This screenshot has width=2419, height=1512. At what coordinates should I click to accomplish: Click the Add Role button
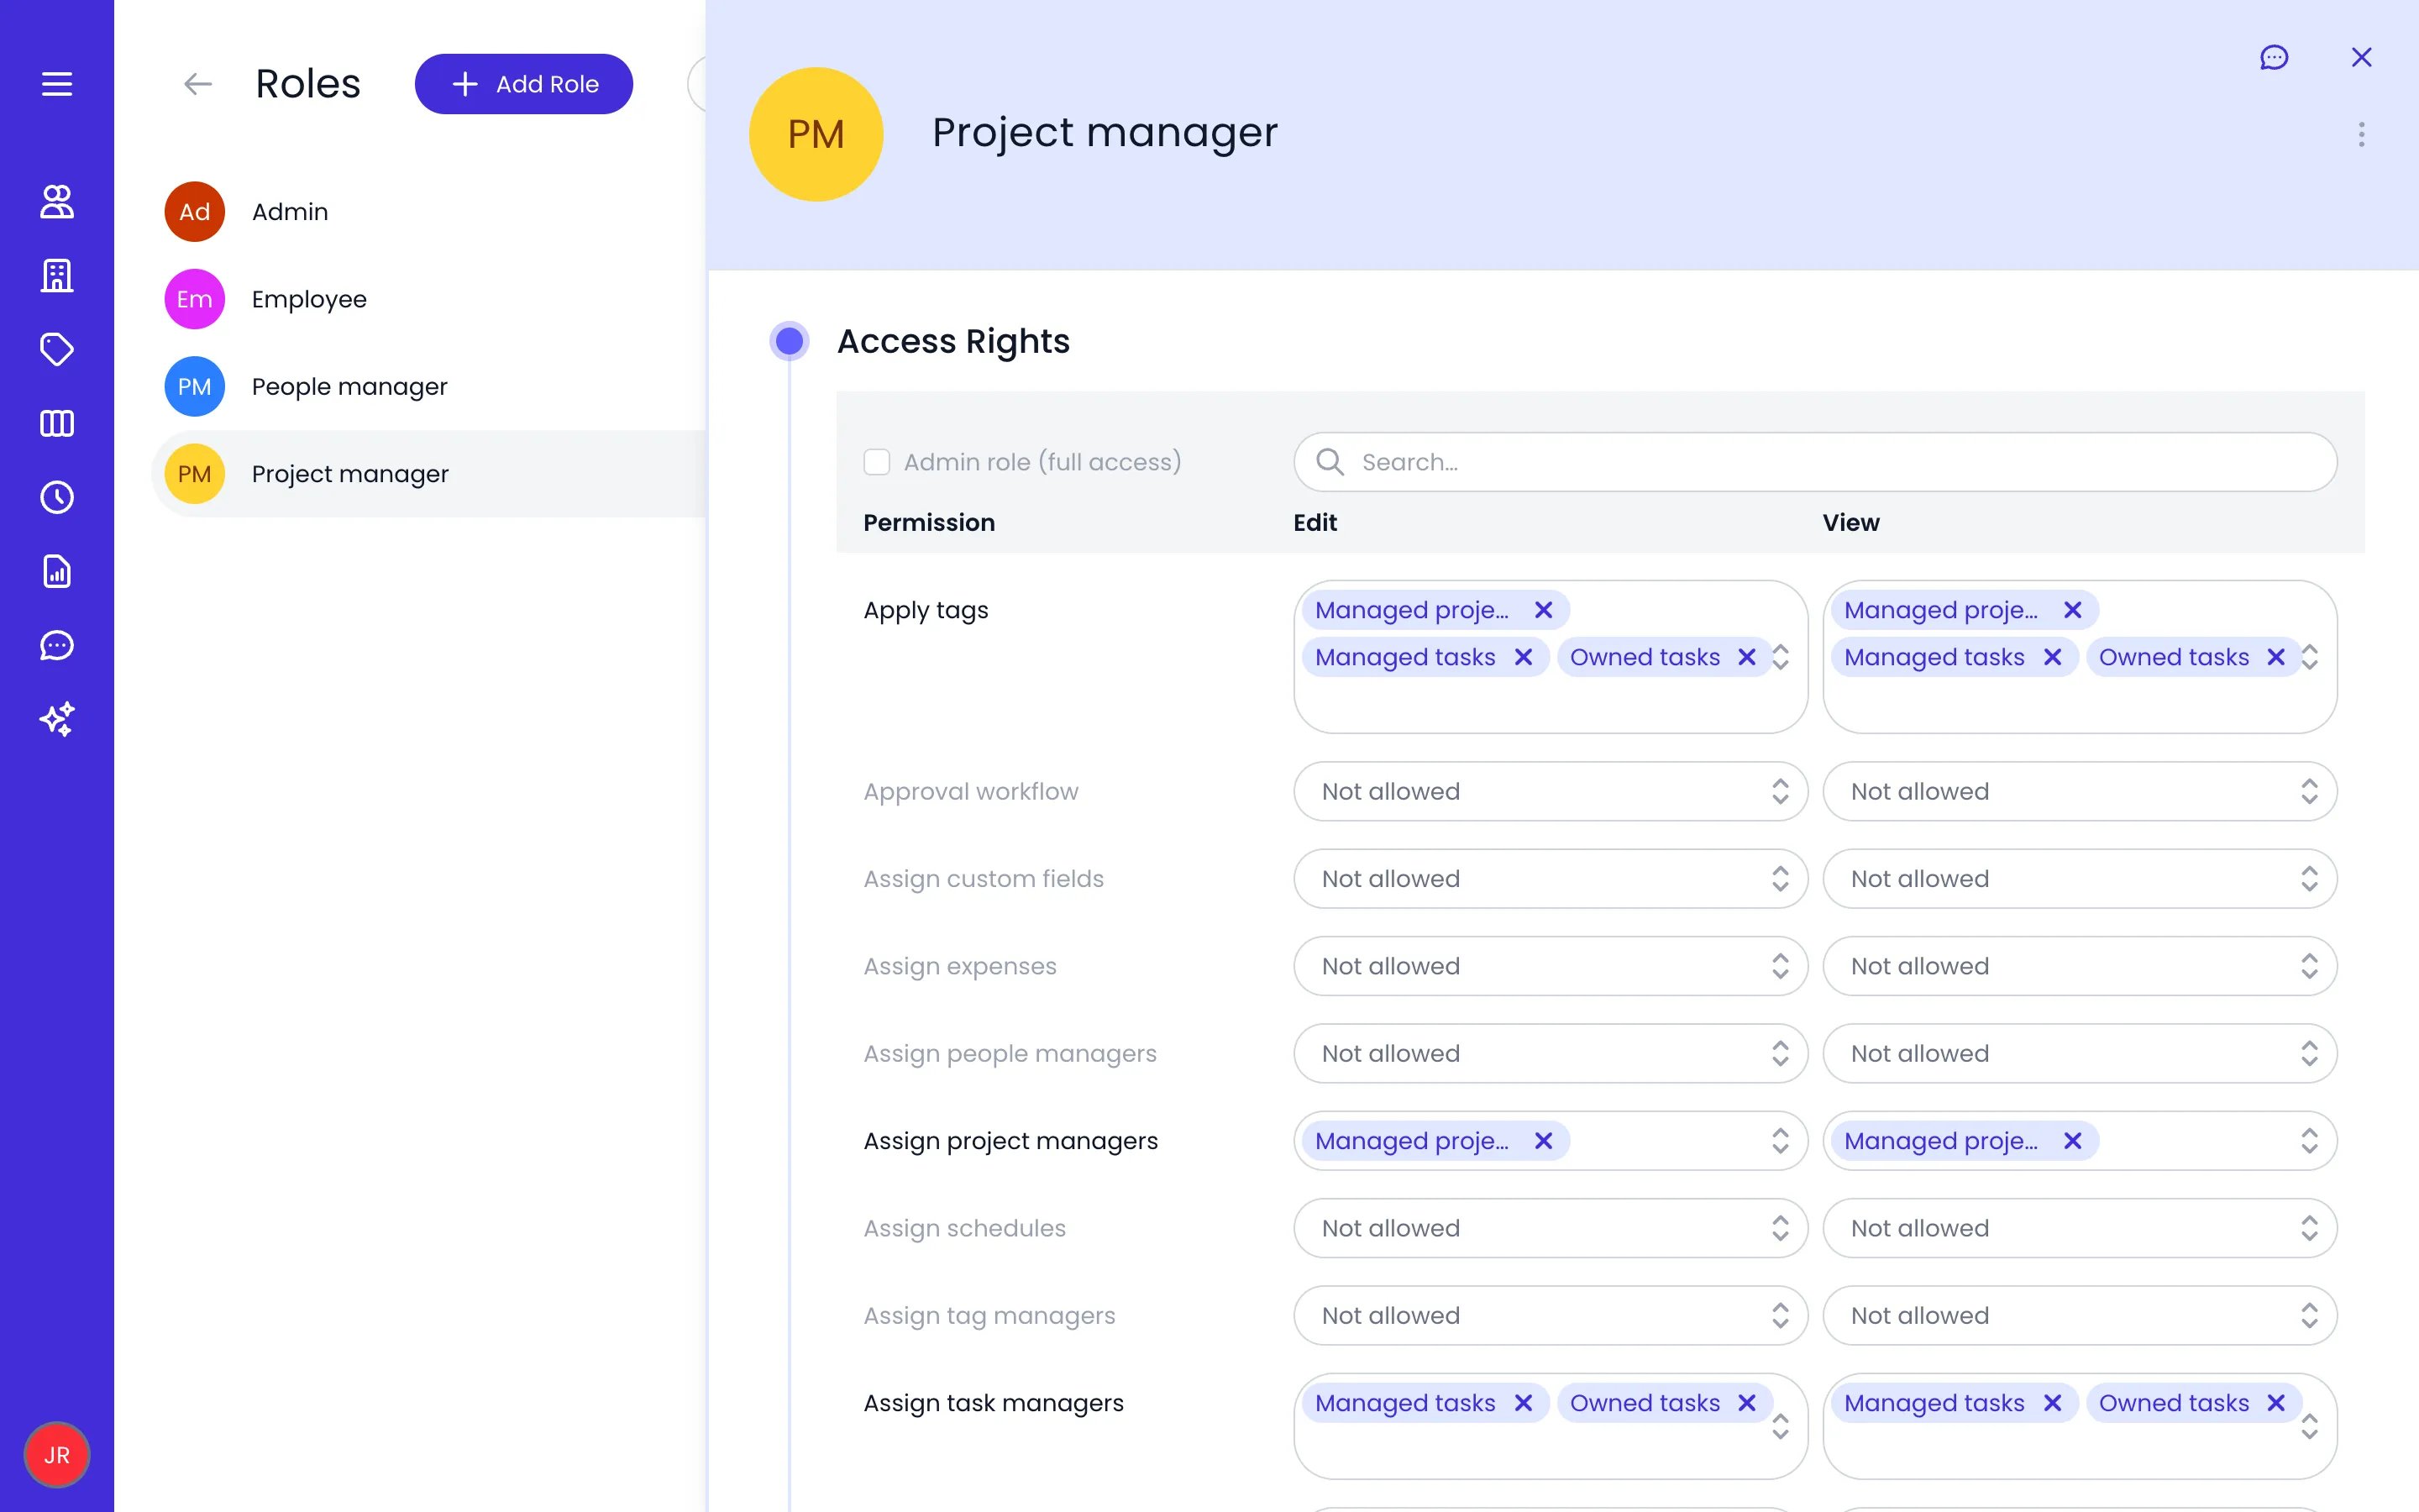coord(524,84)
